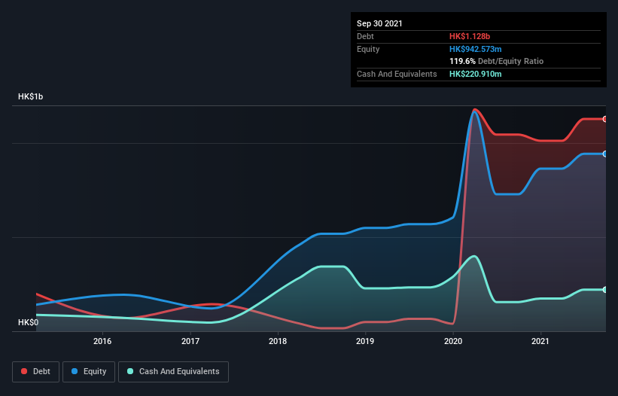
Task: Click the 2021 x-axis label
Action: [x=540, y=341]
